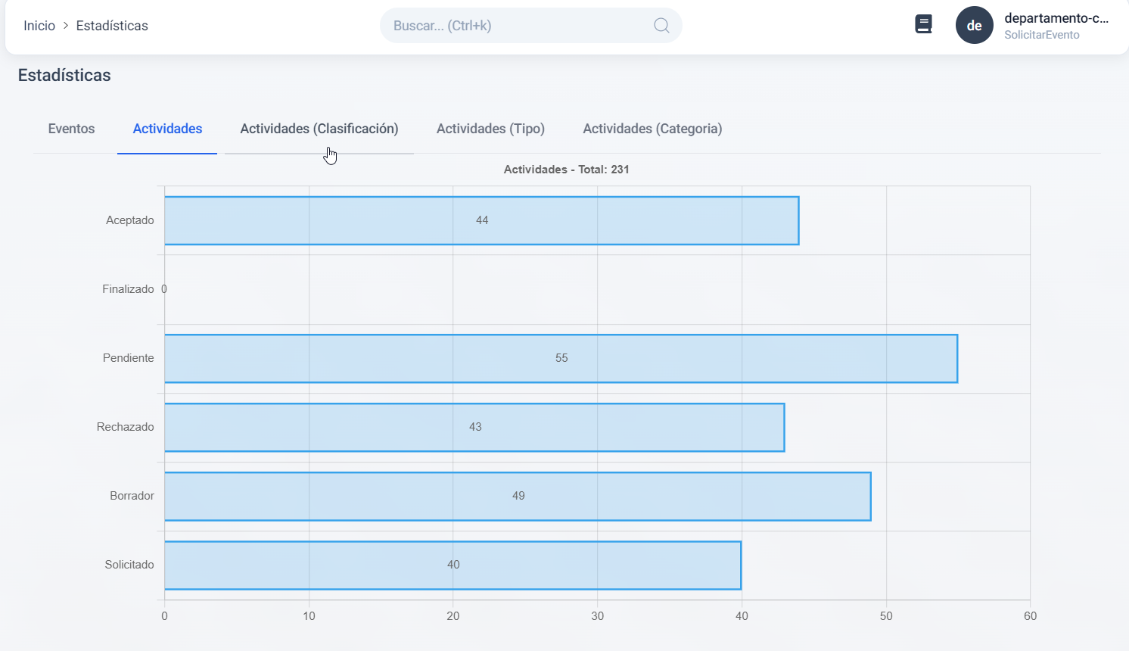This screenshot has width=1129, height=651.
Task: Click the Borrador bar showing 49
Action: (518, 497)
